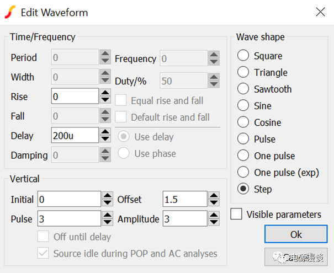Decrease the Initial value with down arrow
Screen dimensions: 334x273
(x=107, y=203)
